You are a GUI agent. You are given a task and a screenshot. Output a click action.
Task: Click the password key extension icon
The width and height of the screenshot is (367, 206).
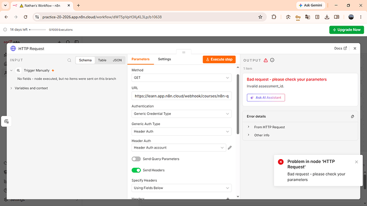298,17
